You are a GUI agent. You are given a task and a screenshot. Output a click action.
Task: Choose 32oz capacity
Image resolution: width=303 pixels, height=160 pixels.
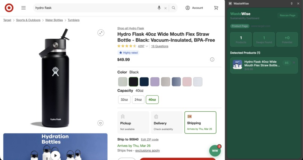pos(124,100)
